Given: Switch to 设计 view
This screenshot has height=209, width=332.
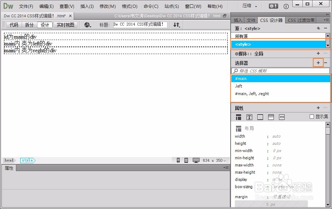Looking at the screenshot, I should [x=45, y=25].
